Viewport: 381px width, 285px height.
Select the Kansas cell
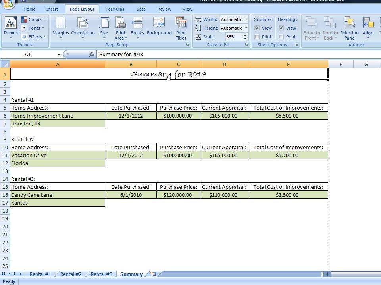pos(58,203)
